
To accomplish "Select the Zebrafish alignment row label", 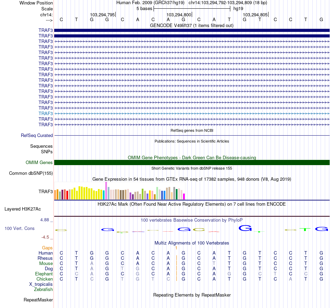I will pyautogui.click(x=43, y=289).
